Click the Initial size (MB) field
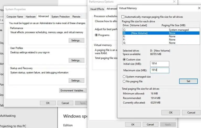Viewport: 201px width, 128px height. click(x=160, y=64)
